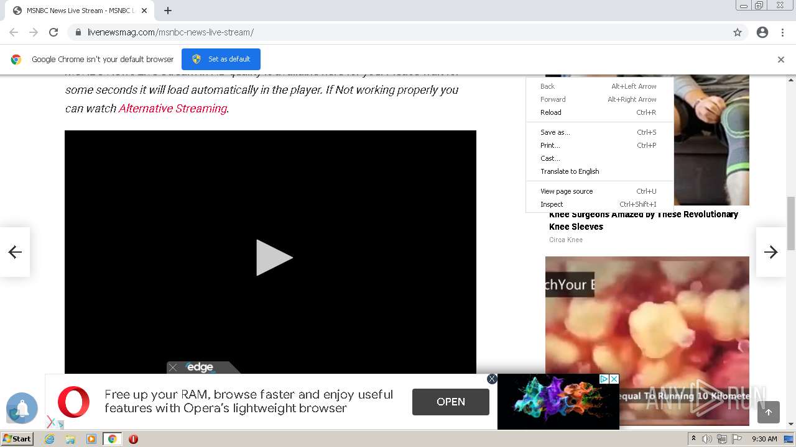View site info via the padlock icon
This screenshot has width=796, height=447.
click(78, 32)
